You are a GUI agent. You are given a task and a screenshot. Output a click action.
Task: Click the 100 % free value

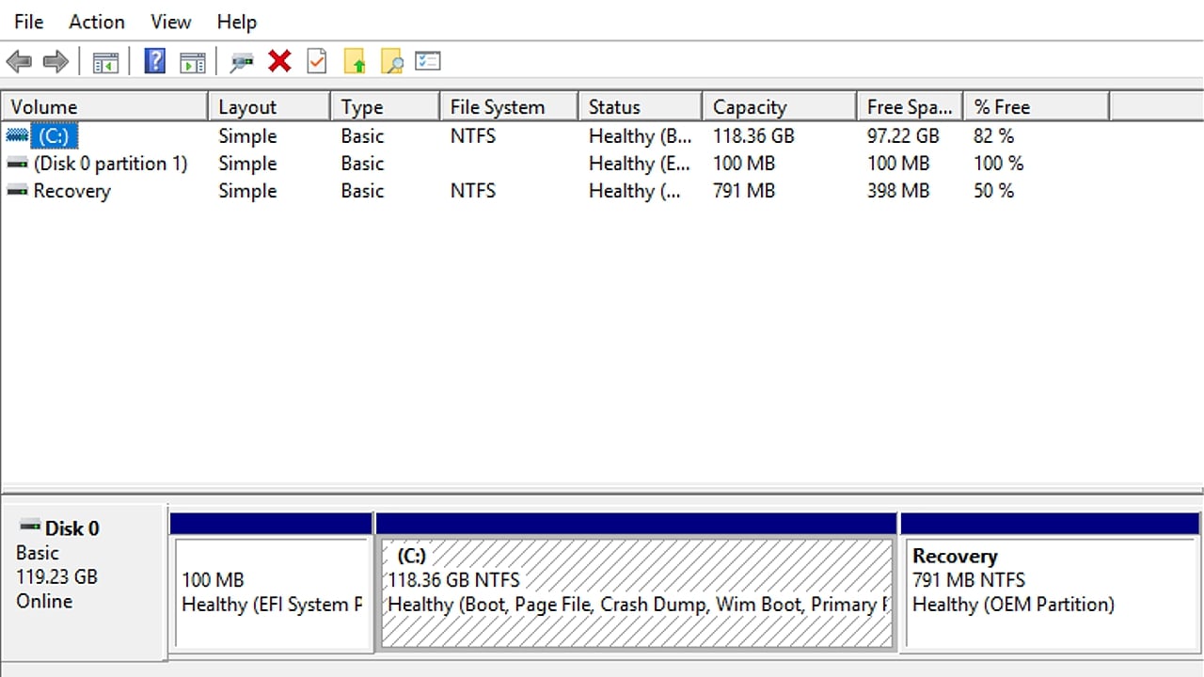(x=998, y=164)
